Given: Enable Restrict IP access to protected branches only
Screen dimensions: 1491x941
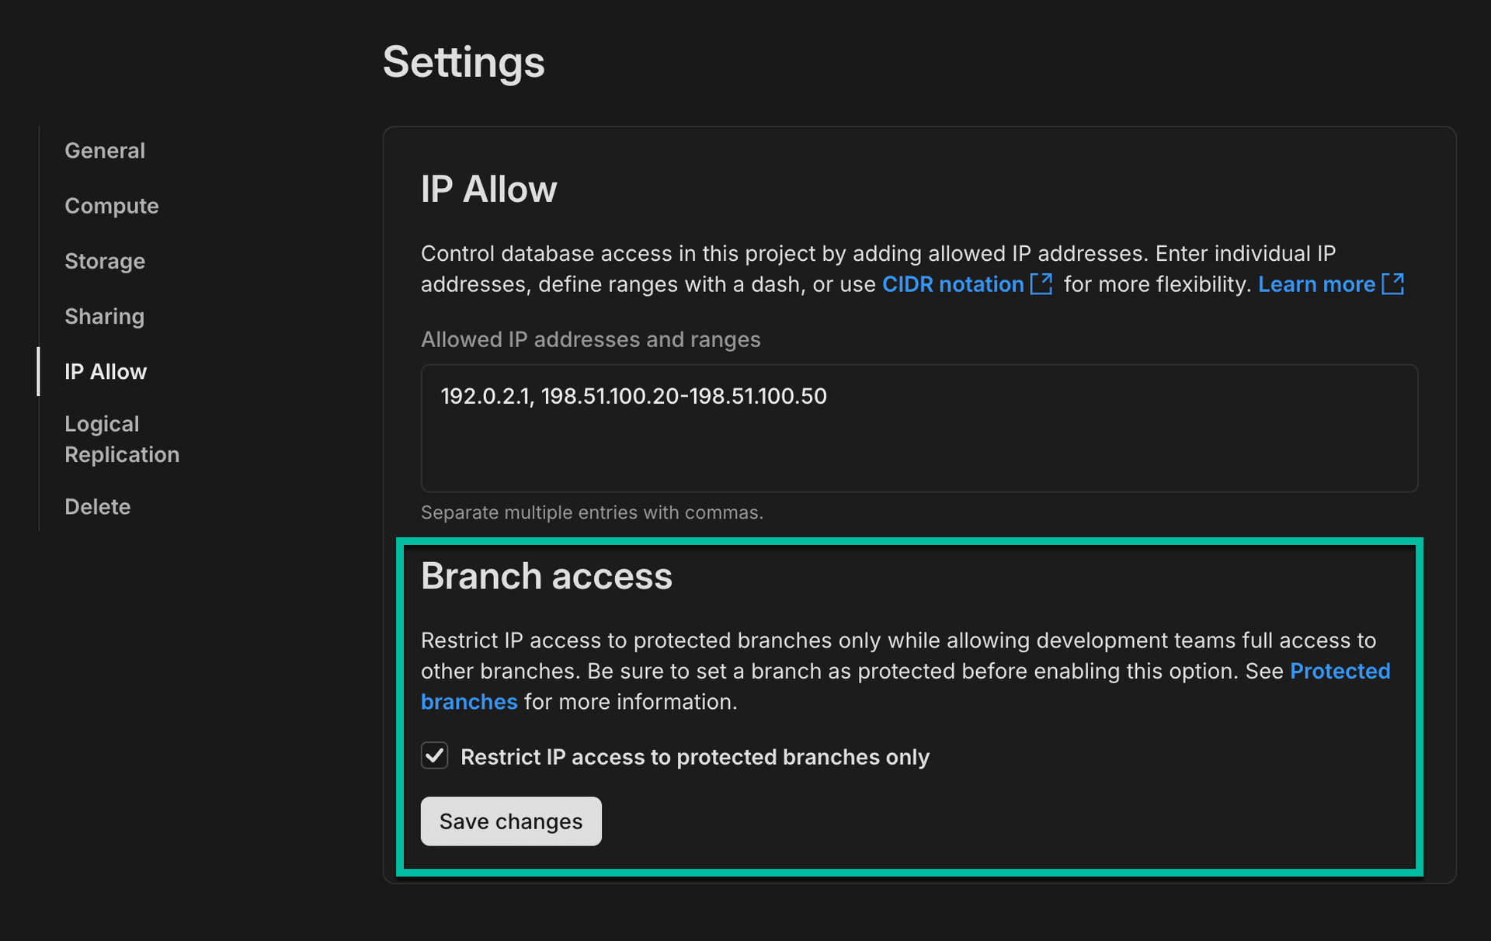Looking at the screenshot, I should pos(434,756).
